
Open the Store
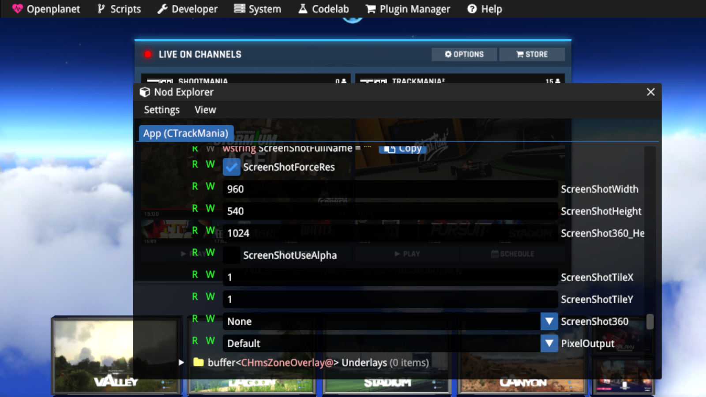pos(532,54)
